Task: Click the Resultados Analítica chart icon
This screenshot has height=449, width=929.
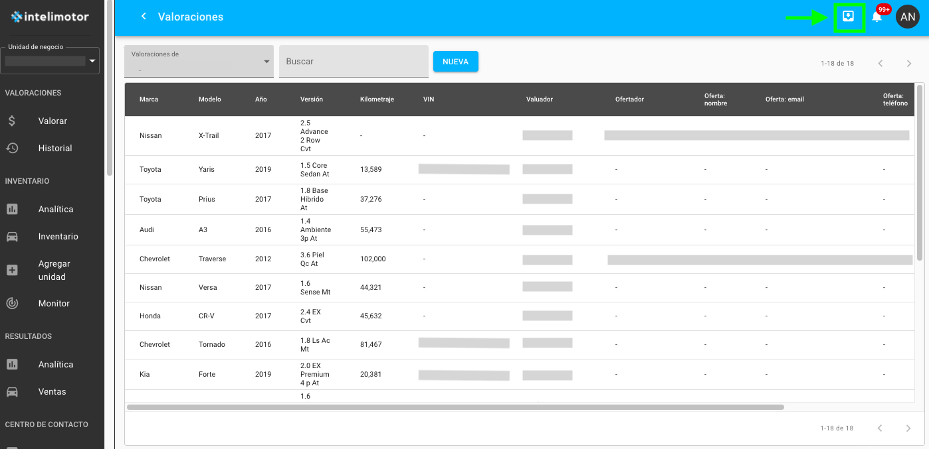Action: (x=12, y=364)
